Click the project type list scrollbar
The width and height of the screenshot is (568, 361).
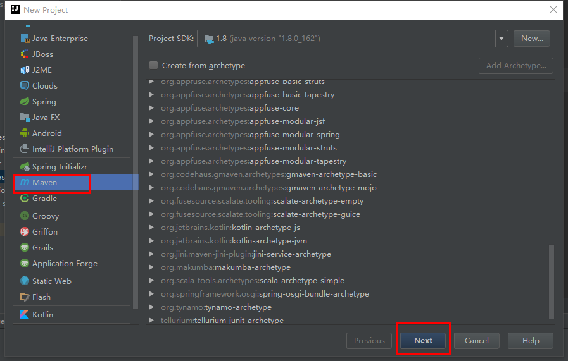(136, 173)
